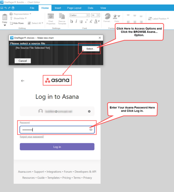The height and width of the screenshot is (192, 174).
Task: Undo last action with the undo arrow
Action: [x=6, y=8]
